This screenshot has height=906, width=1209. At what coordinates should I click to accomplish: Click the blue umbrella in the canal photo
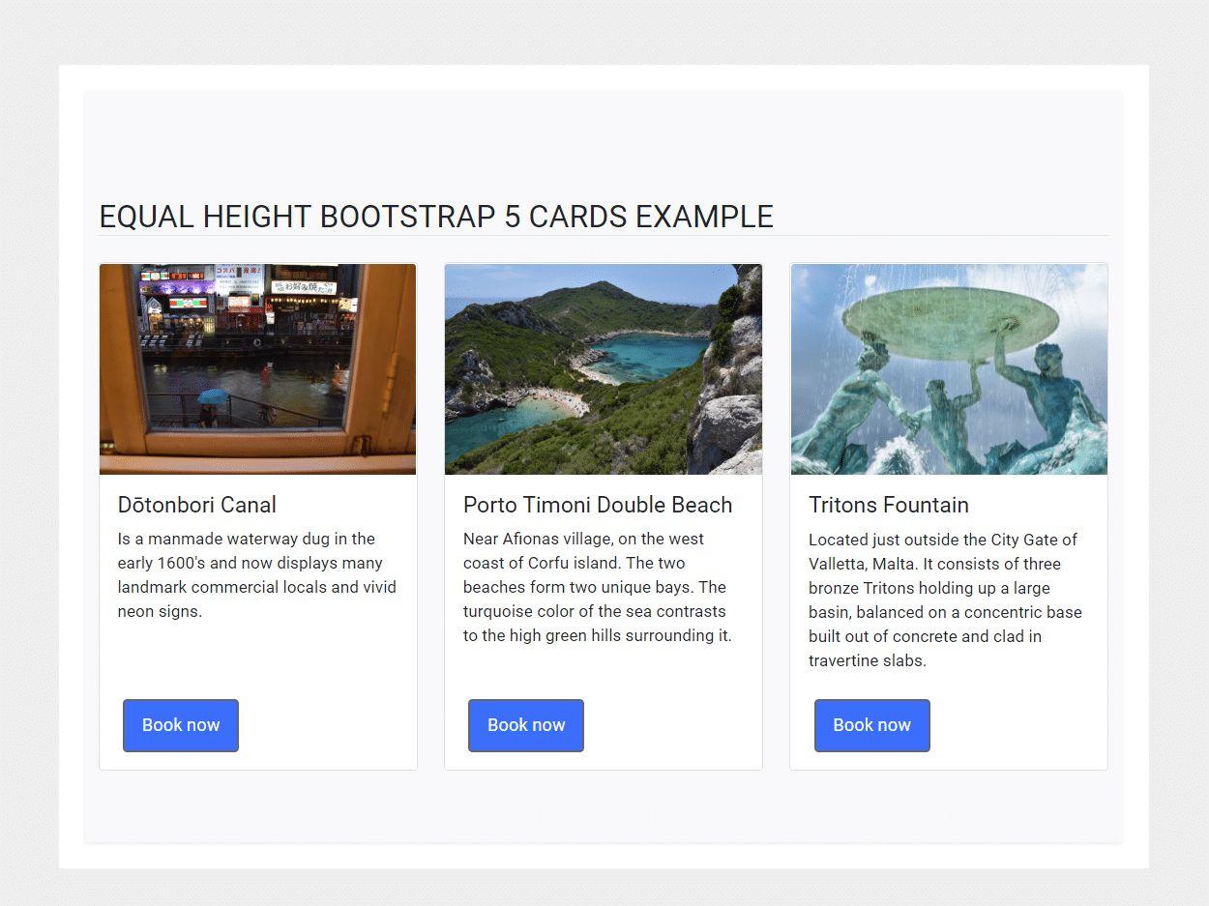point(213,396)
